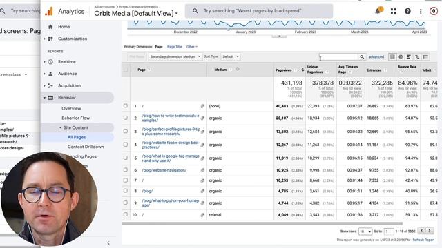Image resolution: width=442 pixels, height=248 pixels.
Task: Click the Refresh Report link
Action: pyautogui.click(x=423, y=240)
